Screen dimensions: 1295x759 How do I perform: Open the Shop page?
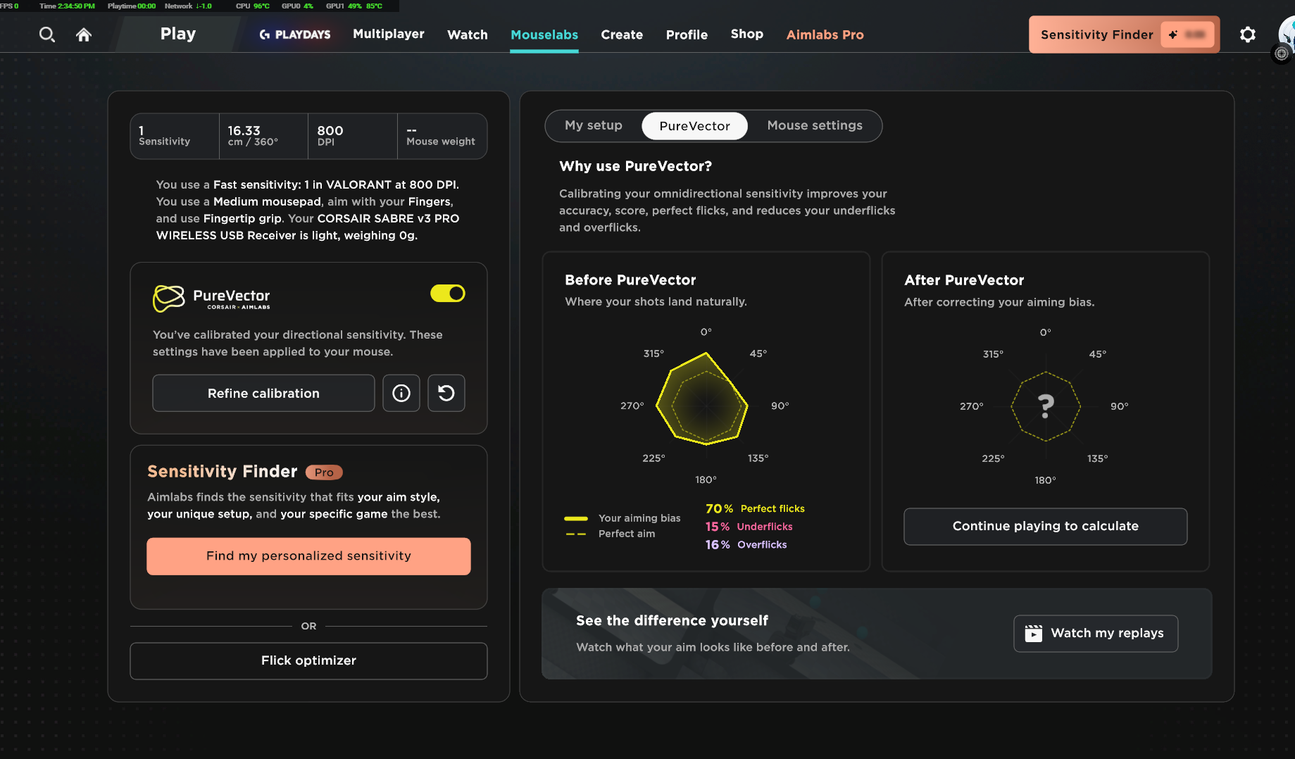[x=747, y=34]
